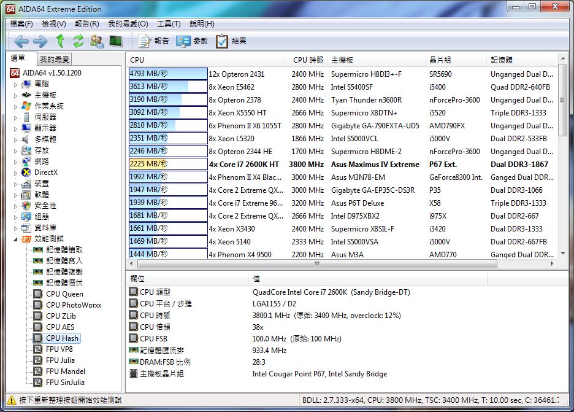Switch to the 選單 tab

[21, 58]
